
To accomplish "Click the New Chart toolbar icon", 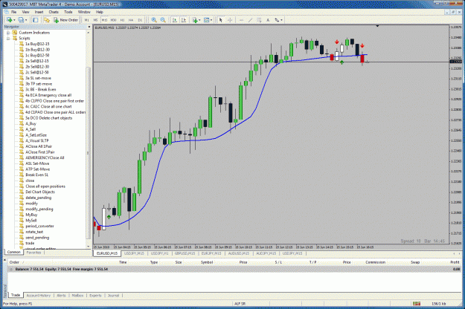I will [10, 20].
